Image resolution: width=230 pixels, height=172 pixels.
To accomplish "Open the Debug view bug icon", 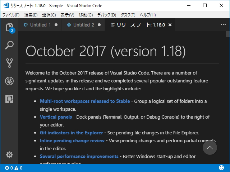I will tap(9, 81).
